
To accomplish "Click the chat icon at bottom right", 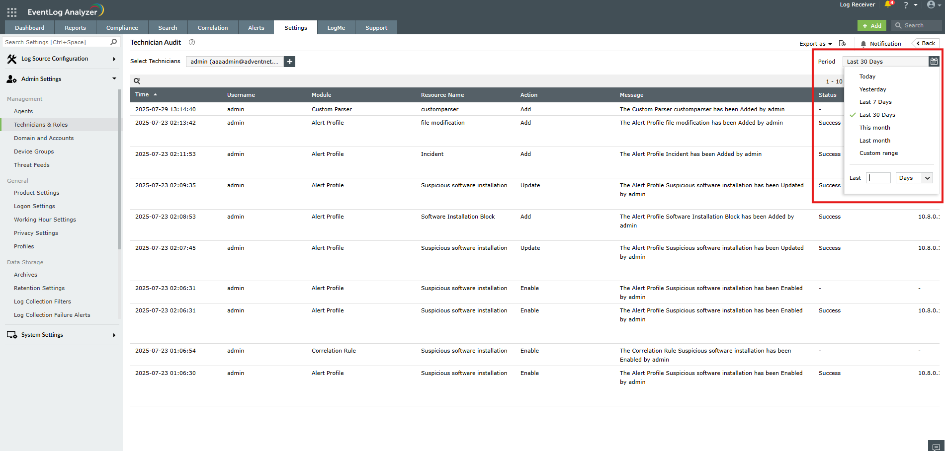I will click(x=936, y=447).
